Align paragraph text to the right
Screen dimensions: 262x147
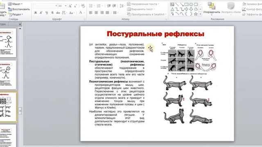tap(102, 13)
